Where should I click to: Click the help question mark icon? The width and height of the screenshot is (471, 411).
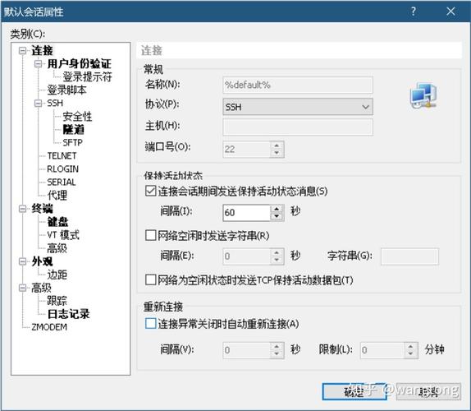(414, 12)
